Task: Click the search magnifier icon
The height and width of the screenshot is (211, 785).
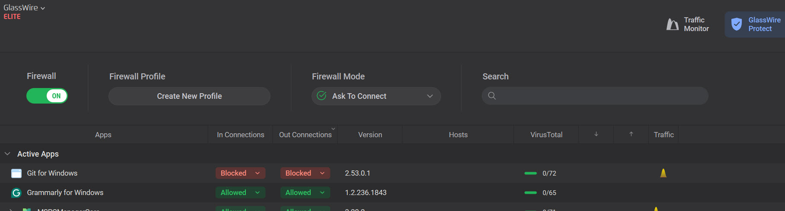Action: 492,96
